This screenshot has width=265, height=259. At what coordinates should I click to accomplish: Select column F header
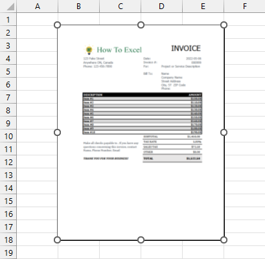coord(244,6)
